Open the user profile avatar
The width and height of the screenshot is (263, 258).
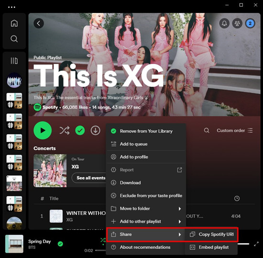click(x=250, y=23)
